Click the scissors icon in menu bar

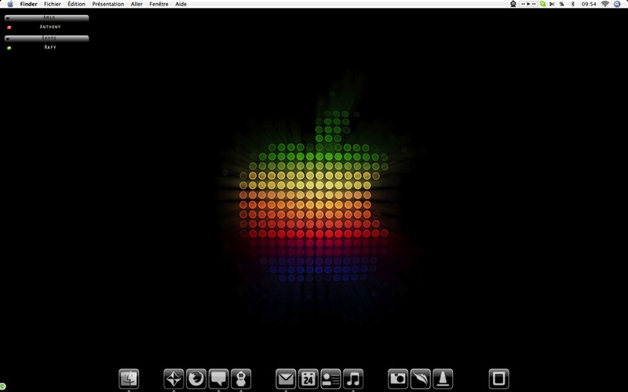tap(552, 4)
